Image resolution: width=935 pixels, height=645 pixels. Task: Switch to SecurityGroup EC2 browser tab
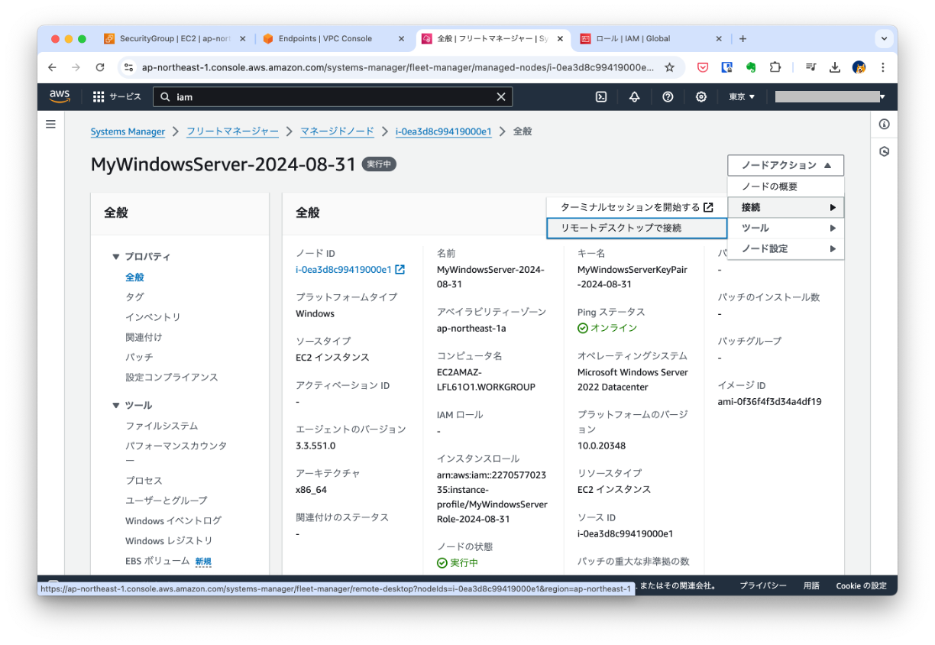[176, 39]
